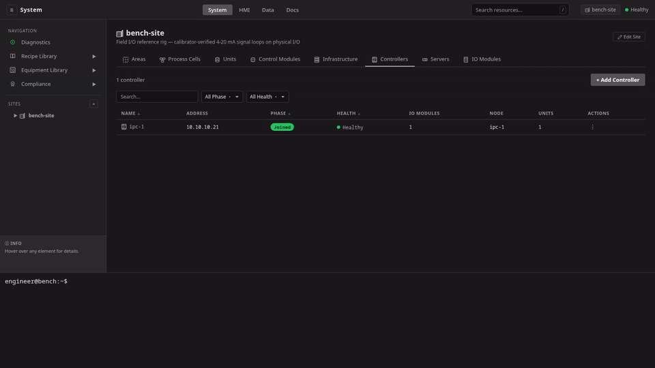
Task: Switch to the Data top tab
Action: pos(267,10)
